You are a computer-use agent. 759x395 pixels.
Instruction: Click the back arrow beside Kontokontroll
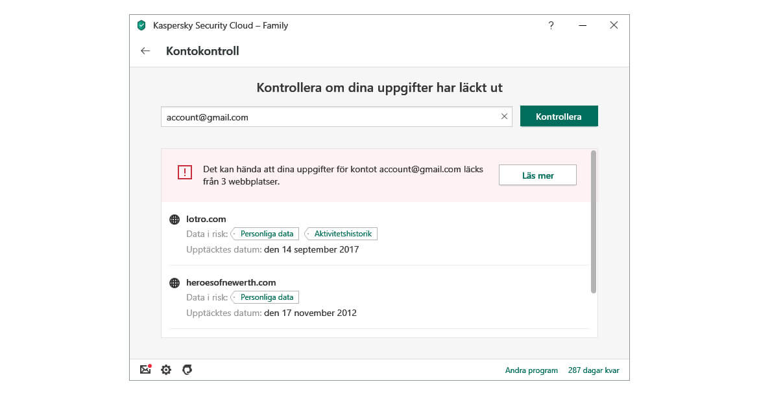pyautogui.click(x=145, y=51)
